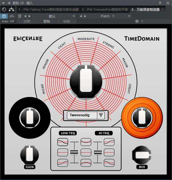Click the GAIN knob
172x180 pixels.
click(29, 155)
